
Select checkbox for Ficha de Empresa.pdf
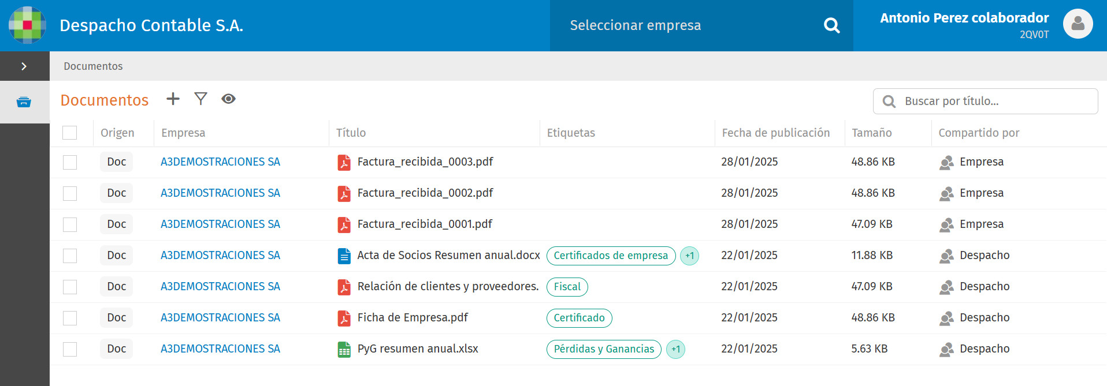[x=70, y=318]
